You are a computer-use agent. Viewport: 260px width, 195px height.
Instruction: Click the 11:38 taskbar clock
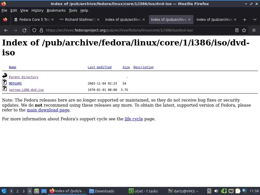tap(254, 191)
